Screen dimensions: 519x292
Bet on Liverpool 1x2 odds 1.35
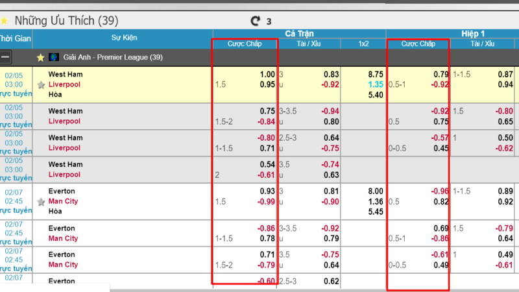[376, 85]
